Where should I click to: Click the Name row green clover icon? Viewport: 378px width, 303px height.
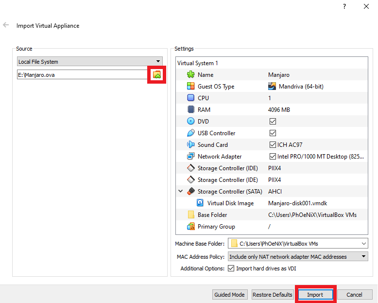coord(190,74)
